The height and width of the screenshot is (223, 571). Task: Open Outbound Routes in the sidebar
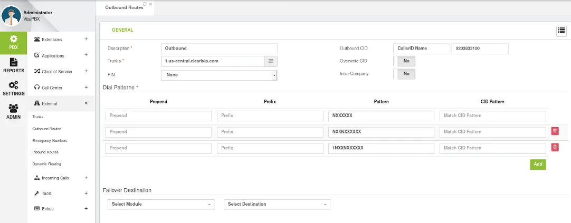pos(46,129)
